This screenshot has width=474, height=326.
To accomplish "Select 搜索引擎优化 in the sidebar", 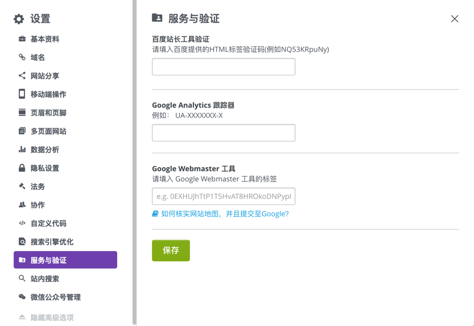I will 52,242.
